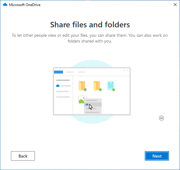Click the OneDrive cloud in illustrated sidebar
Image resolution: width=180 pixels, height=170 pixels.
58,86
